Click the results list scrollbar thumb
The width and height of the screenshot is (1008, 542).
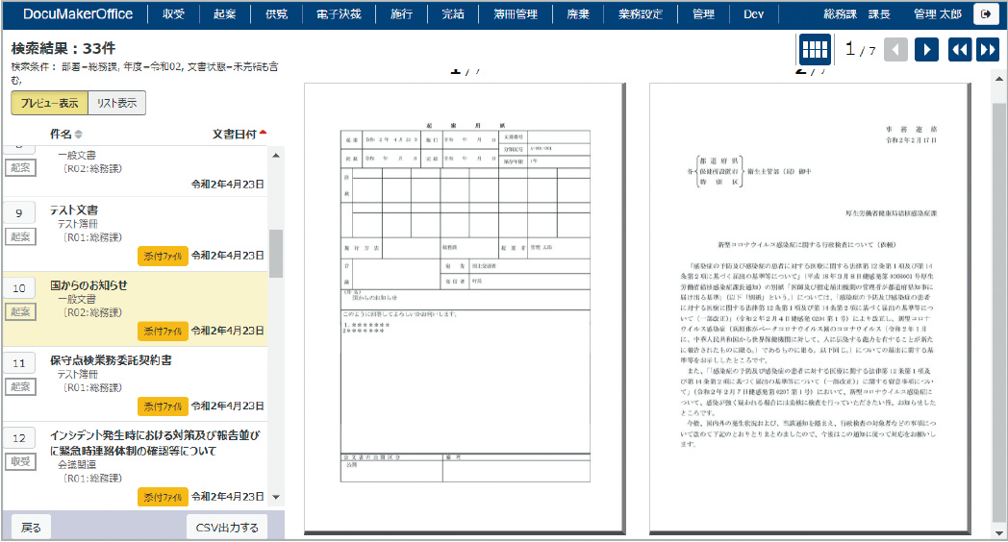(276, 254)
